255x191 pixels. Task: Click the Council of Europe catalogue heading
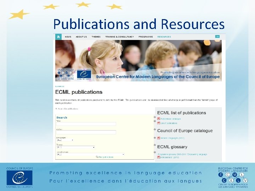coord(185,131)
